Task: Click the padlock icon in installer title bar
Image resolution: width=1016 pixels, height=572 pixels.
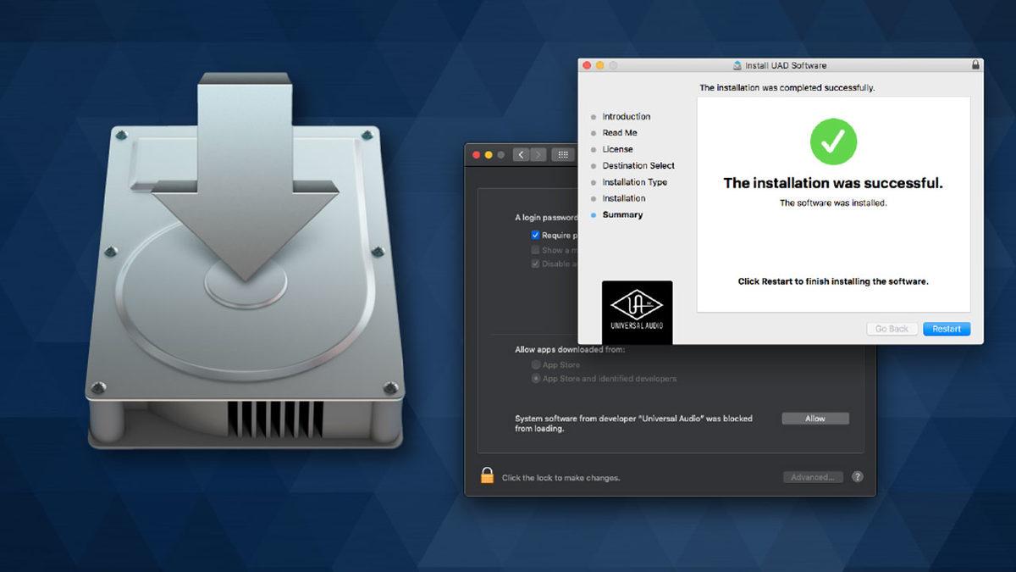Action: (975, 65)
